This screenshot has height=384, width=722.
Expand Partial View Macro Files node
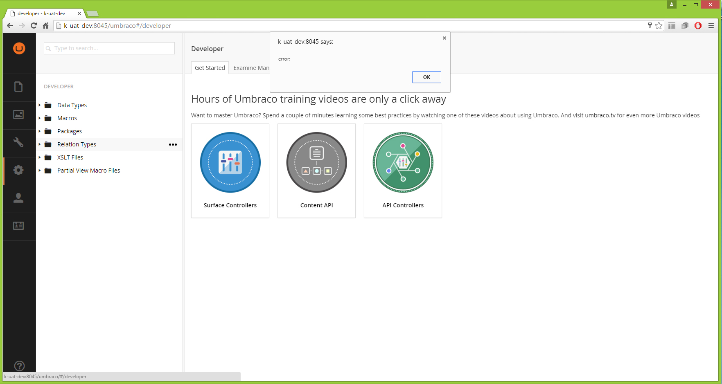point(40,171)
